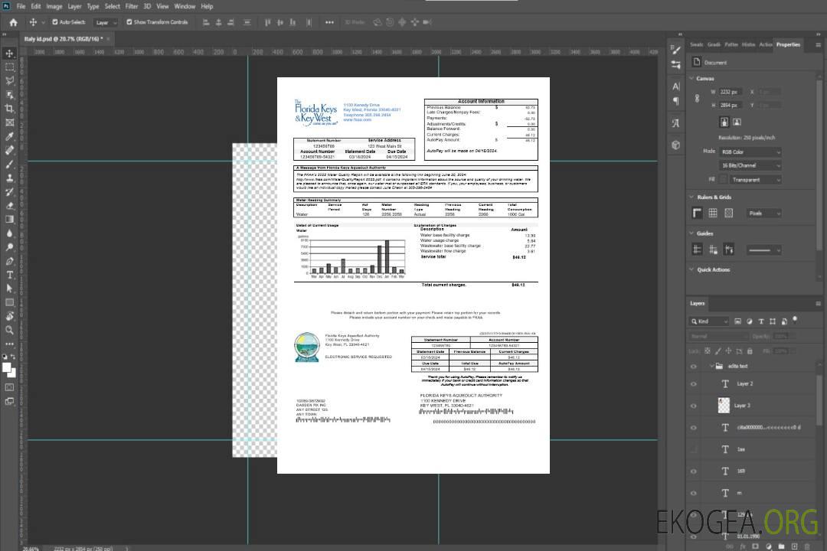The height and width of the screenshot is (551, 827).
Task: Select the Gradient tool
Action: [9, 220]
